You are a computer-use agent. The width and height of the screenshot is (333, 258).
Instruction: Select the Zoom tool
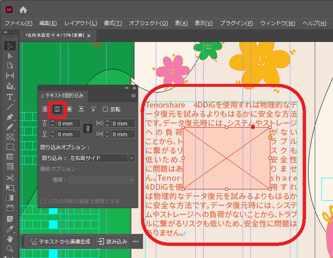(x=10, y=249)
